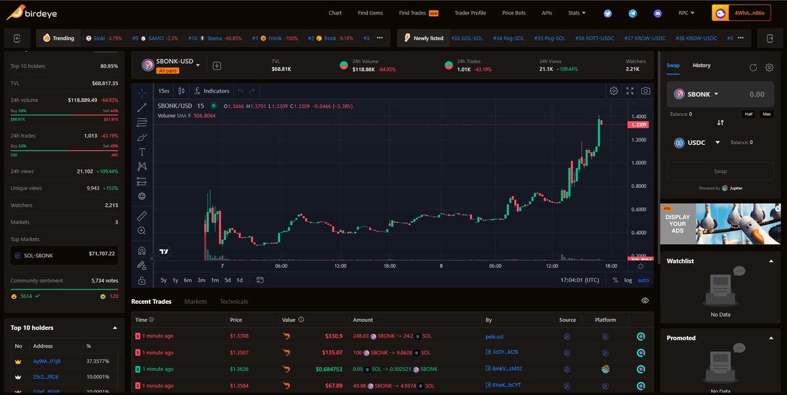Collapse the Top 10 holders panel
Viewport: 787px width, 395px height.
tap(115, 328)
